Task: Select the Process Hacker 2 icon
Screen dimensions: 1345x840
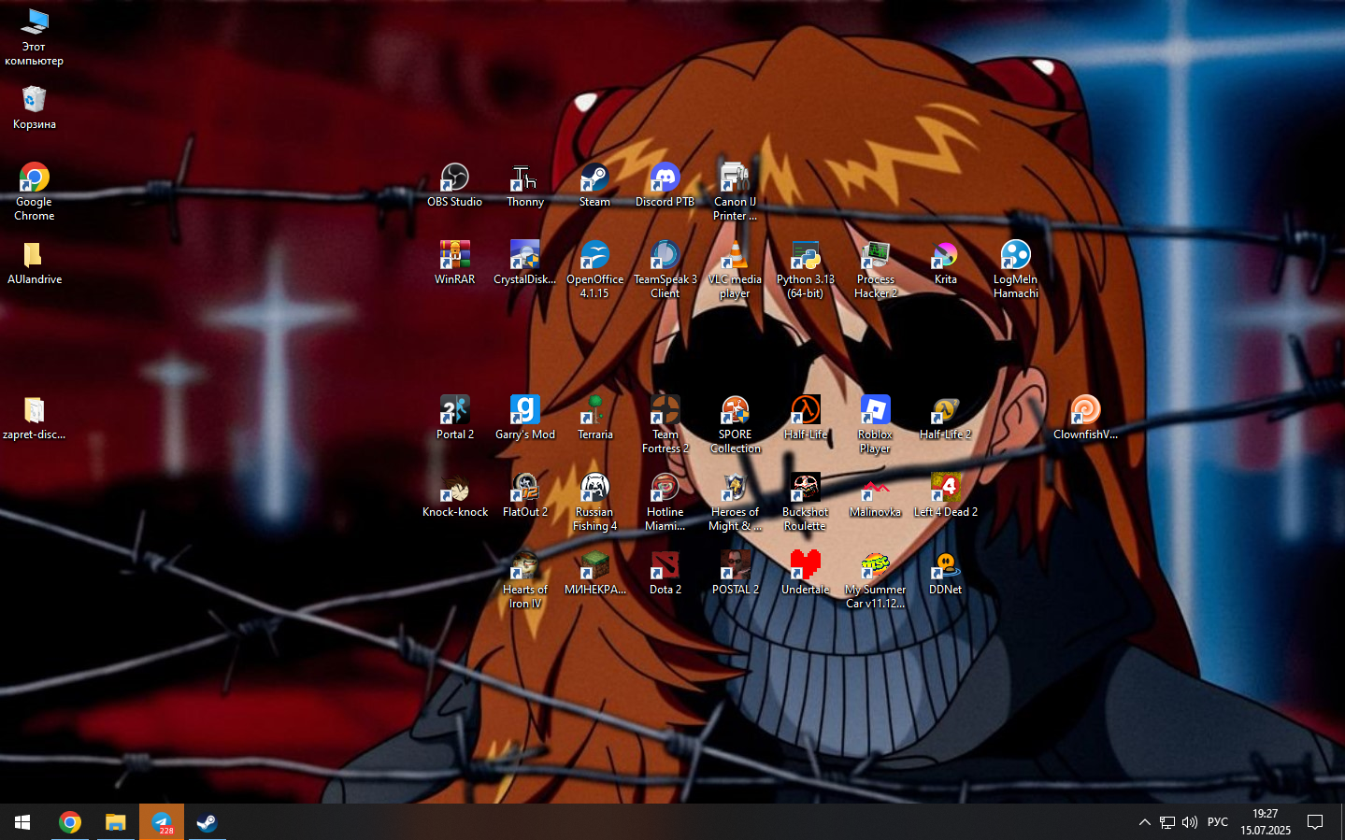Action: tap(876, 269)
